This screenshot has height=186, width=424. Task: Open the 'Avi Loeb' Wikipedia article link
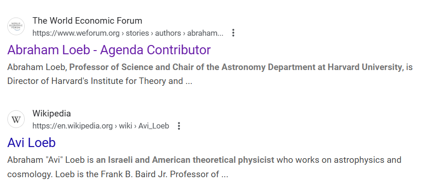coord(32,142)
